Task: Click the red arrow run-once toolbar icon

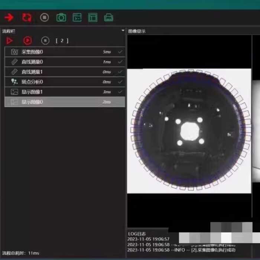Action: click(x=9, y=17)
